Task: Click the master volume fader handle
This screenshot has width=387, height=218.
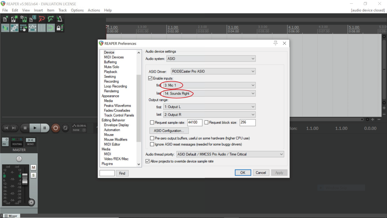Action: (25, 180)
